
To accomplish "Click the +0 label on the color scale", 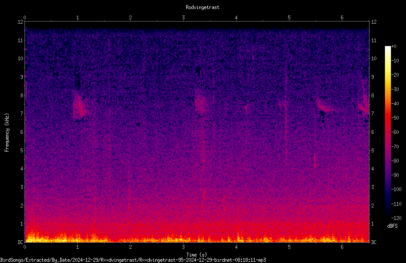I will [x=394, y=46].
